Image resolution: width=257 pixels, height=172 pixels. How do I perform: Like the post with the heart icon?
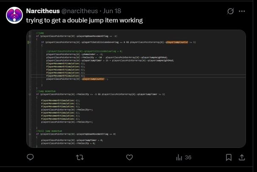click(x=129, y=157)
